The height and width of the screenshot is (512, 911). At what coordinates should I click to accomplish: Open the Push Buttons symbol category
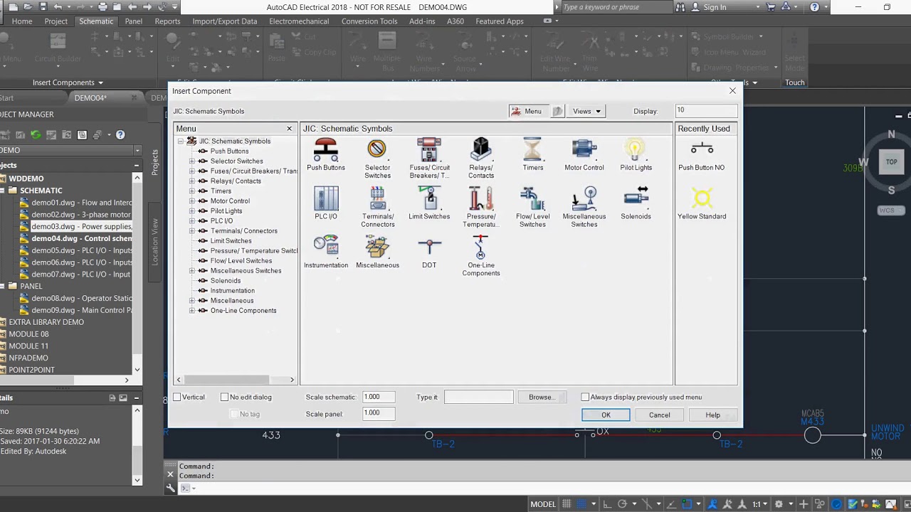click(x=326, y=155)
